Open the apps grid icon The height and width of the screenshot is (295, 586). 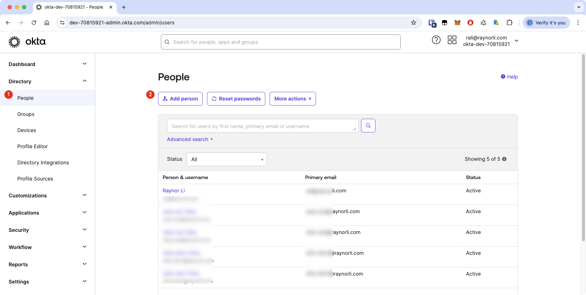pos(452,40)
